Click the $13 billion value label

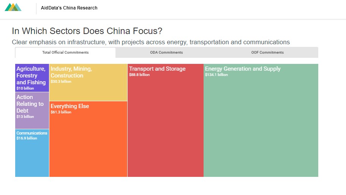(x=25, y=117)
